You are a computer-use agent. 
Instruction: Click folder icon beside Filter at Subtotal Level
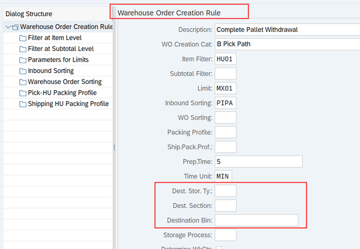coord(23,49)
